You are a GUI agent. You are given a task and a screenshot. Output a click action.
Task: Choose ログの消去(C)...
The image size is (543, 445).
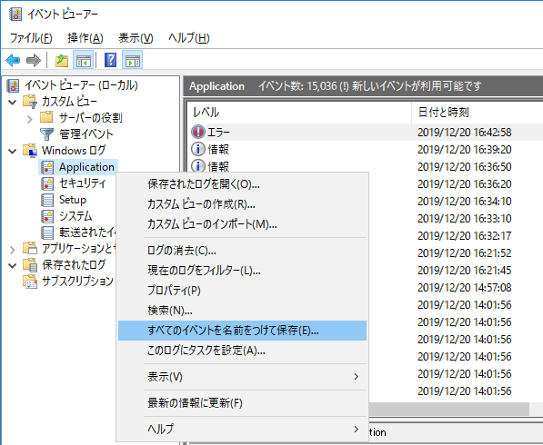tap(242, 251)
